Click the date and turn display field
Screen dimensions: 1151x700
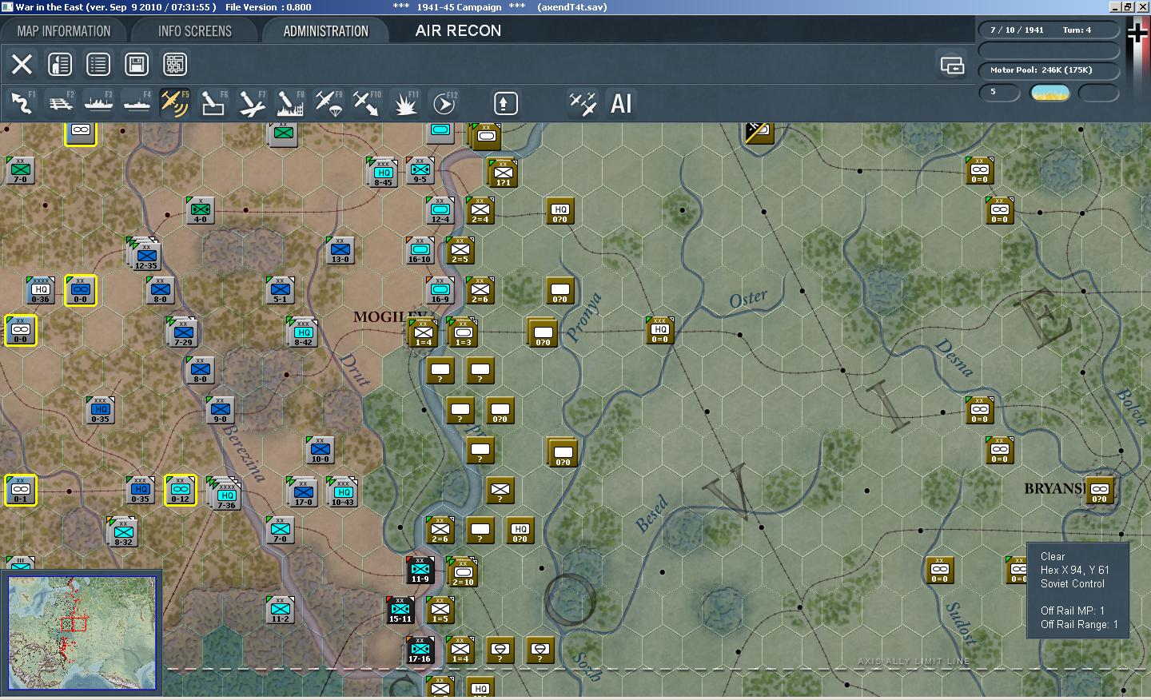point(1048,30)
